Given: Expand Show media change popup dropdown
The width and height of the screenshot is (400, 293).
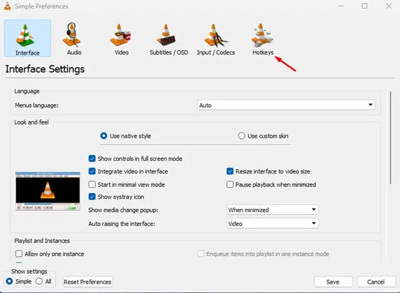Looking at the screenshot, I should tap(272, 210).
